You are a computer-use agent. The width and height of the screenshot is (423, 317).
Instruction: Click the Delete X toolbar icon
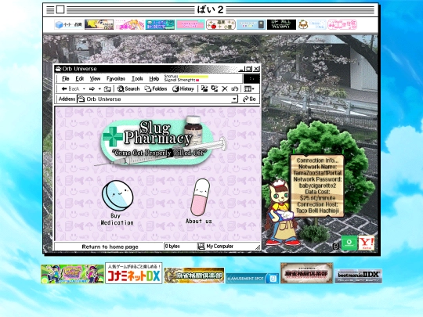pyautogui.click(x=225, y=88)
